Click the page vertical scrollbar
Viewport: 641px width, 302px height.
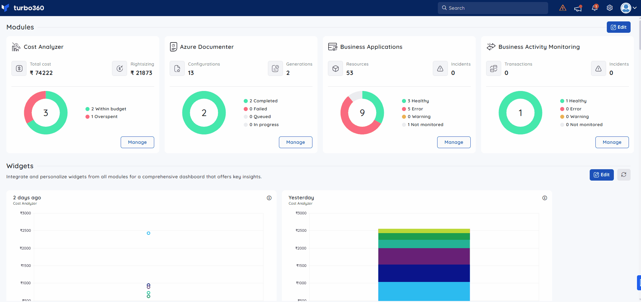640,35
